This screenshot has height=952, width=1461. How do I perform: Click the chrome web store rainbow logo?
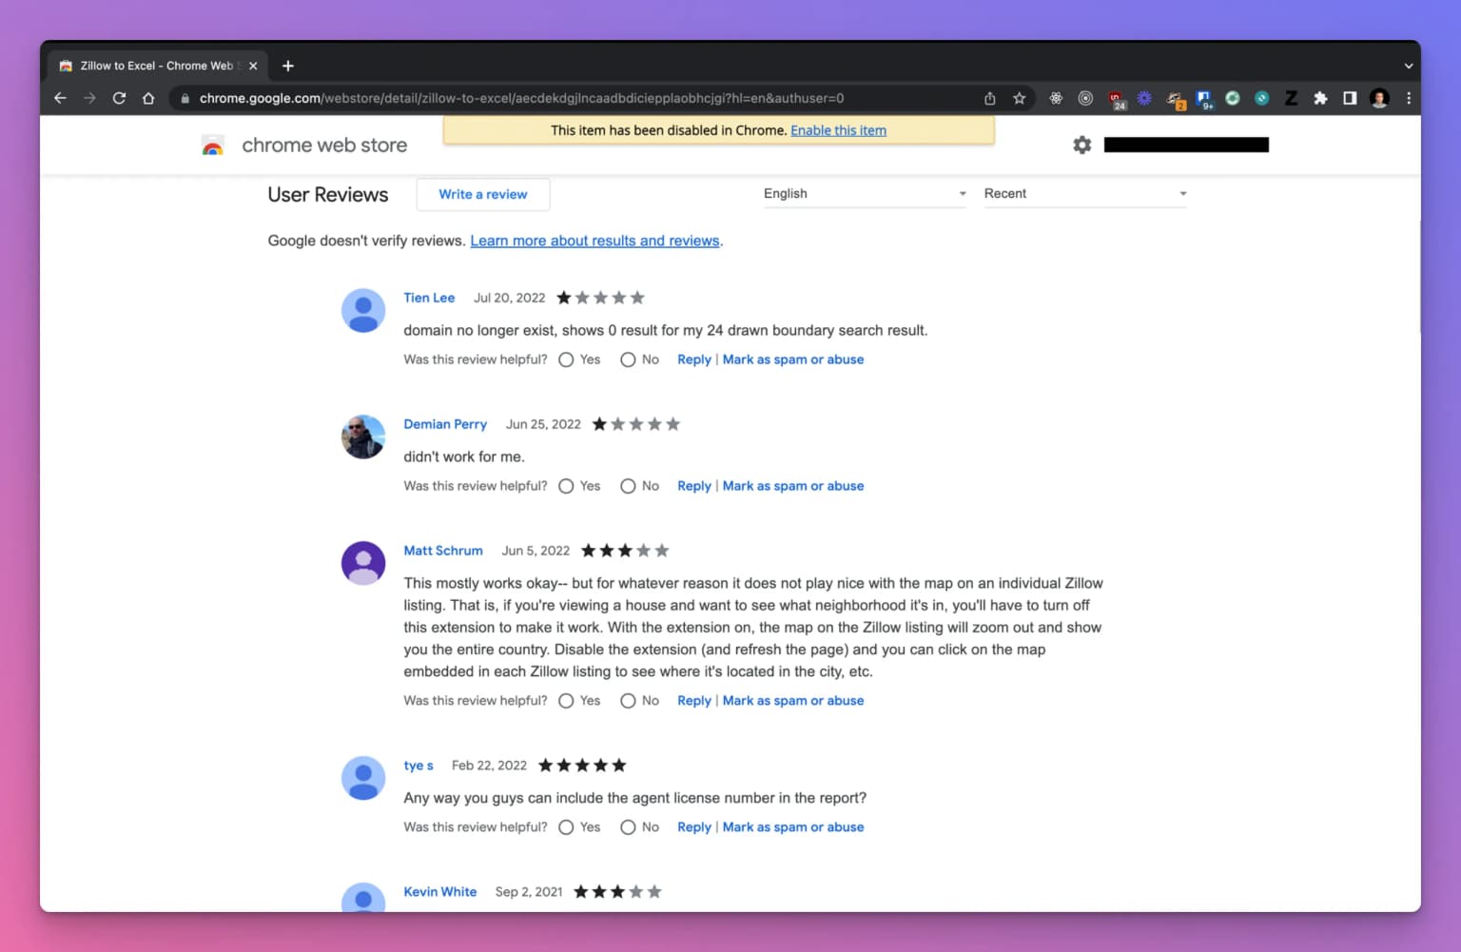coord(213,146)
